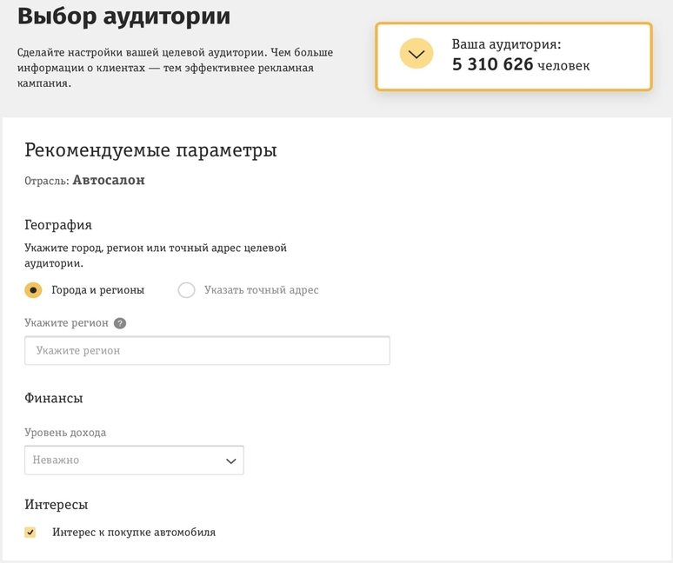Select the Города и регионы radio button

click(x=33, y=290)
